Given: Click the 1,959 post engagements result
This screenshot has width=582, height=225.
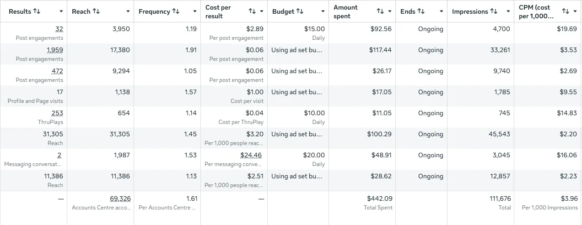Looking at the screenshot, I should coord(55,50).
